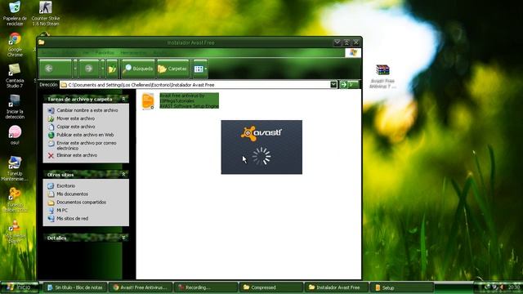The image size is (523, 294).
Task: Switch to Sin título - Bloc de notas
Action: [x=75, y=287]
